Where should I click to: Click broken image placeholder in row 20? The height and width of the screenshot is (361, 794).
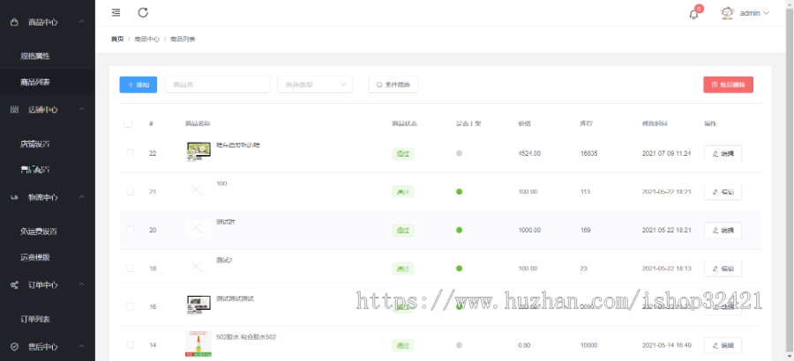pos(198,229)
